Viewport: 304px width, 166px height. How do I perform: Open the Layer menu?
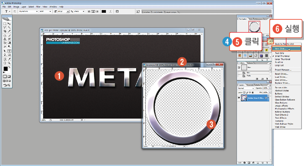(x=24, y=7)
